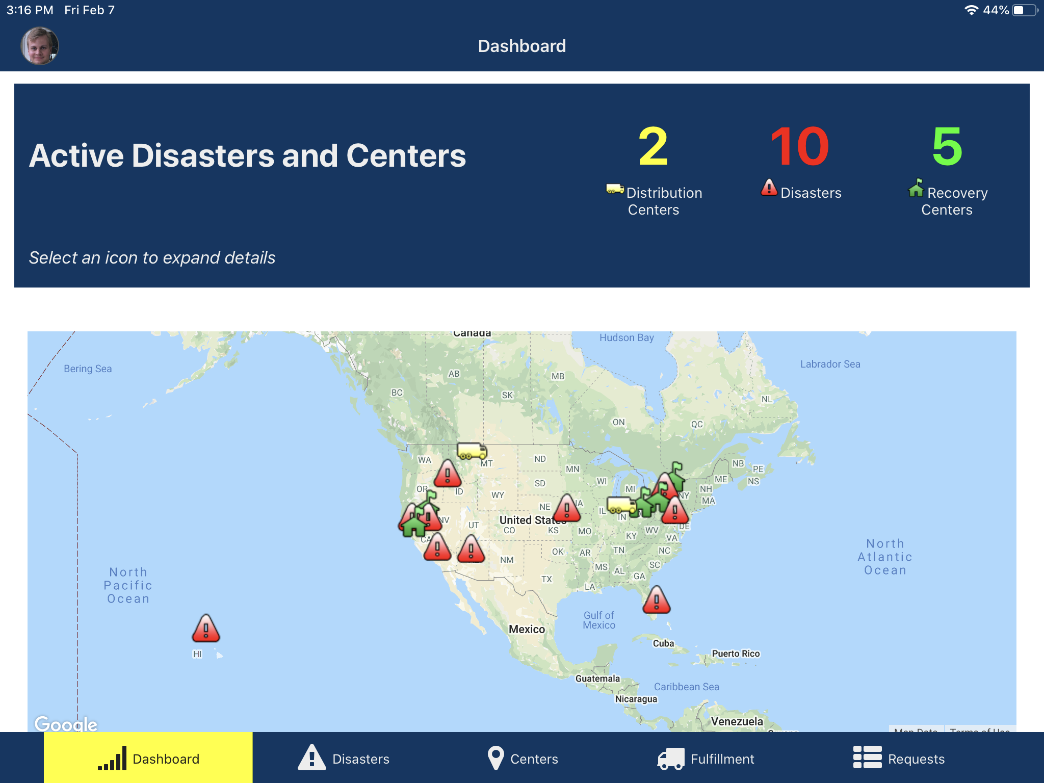Select the Dashboard tab

(148, 759)
